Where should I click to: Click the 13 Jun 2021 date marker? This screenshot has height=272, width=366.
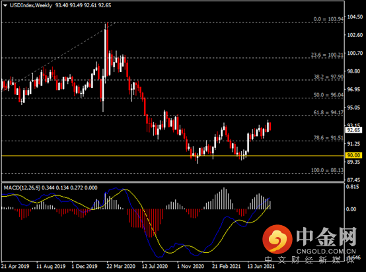pos(261,266)
